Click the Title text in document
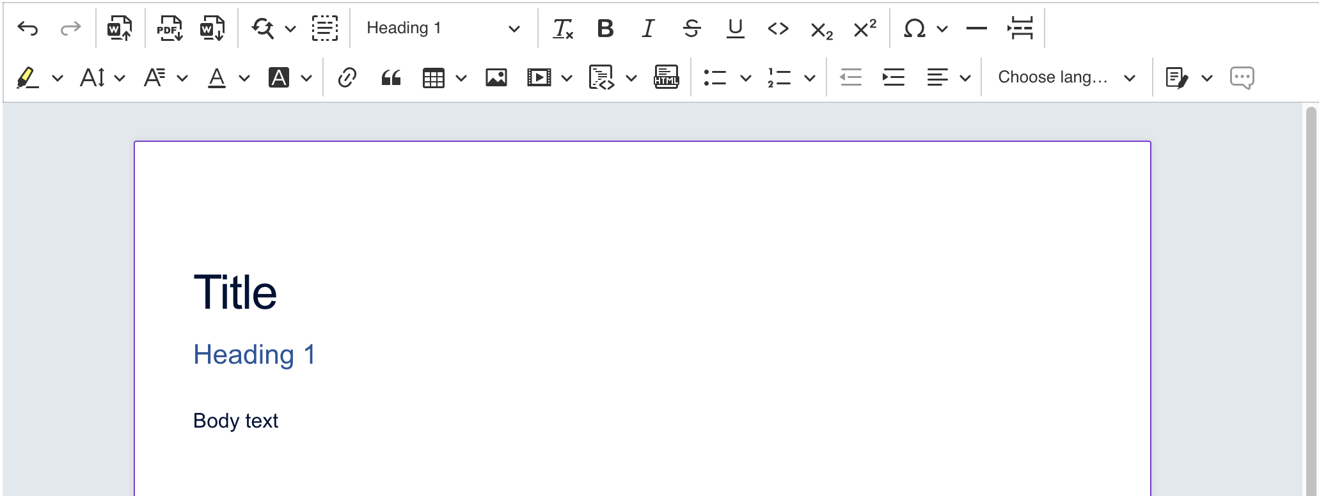Image resolution: width=1319 pixels, height=496 pixels. pyautogui.click(x=235, y=292)
